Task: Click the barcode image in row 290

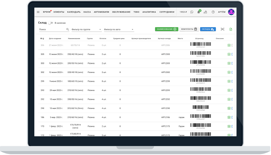Action: pyautogui.click(x=201, y=107)
